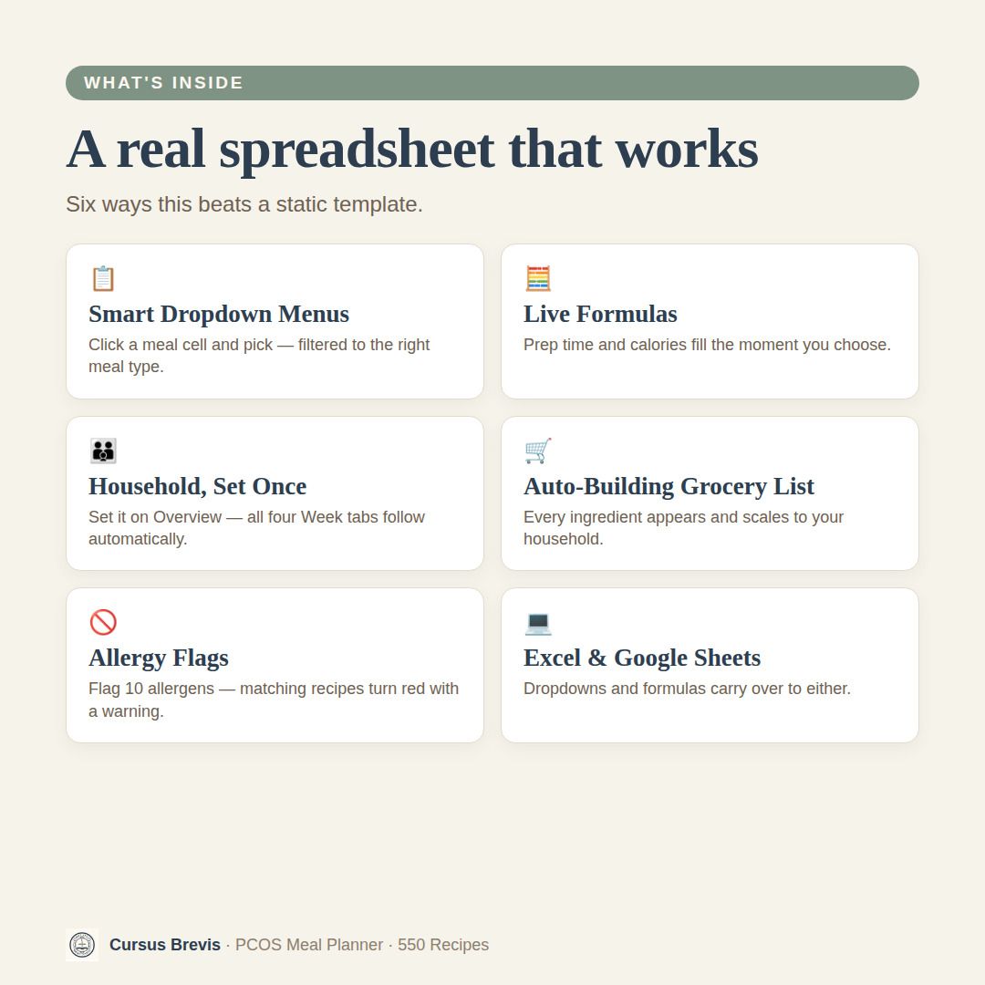Click the 'Excel & Google Sheets' title
The image size is (985, 985).
click(642, 658)
